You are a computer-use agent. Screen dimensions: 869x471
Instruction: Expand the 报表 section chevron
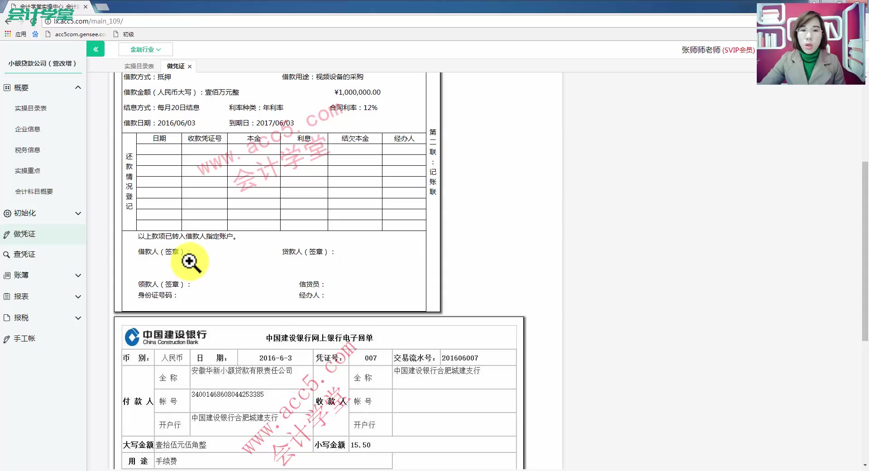tap(78, 297)
